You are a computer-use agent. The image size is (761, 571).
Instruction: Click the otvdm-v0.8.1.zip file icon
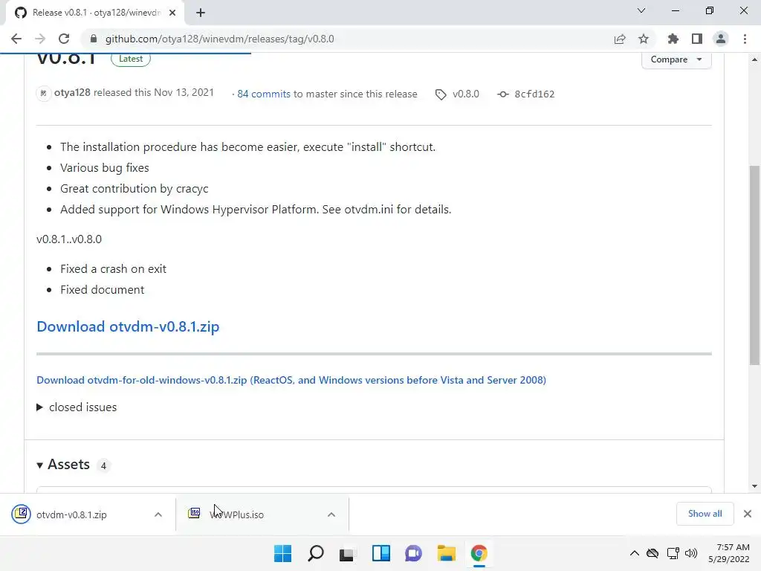pyautogui.click(x=22, y=514)
